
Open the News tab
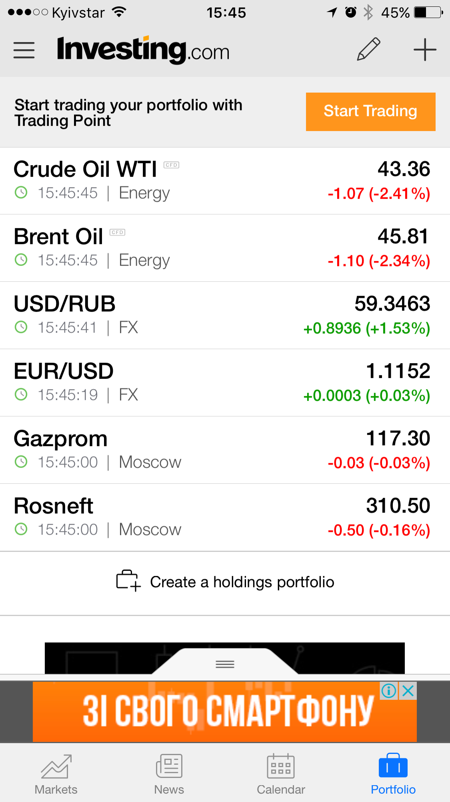169,774
